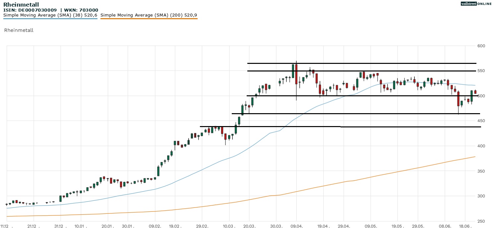
Task: Click the topmost black horizontal resistance line
Action: pos(361,63)
